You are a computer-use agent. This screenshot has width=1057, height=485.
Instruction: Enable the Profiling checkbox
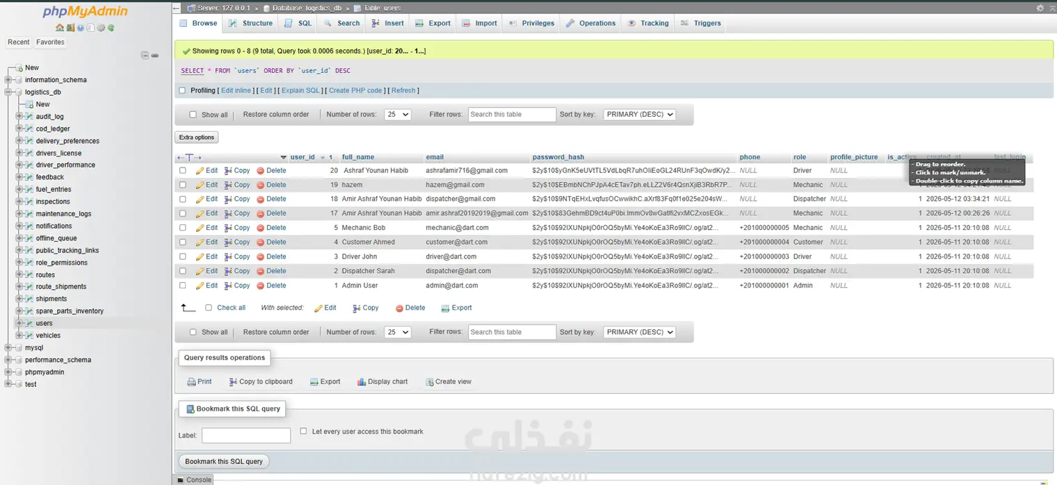[x=182, y=90]
